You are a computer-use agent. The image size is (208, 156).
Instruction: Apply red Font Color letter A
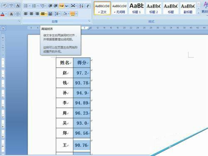click(x=2, y=14)
